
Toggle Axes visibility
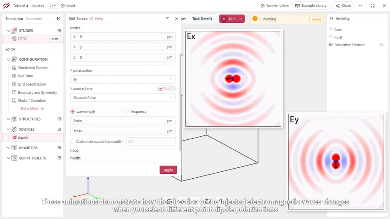[x=331, y=29]
